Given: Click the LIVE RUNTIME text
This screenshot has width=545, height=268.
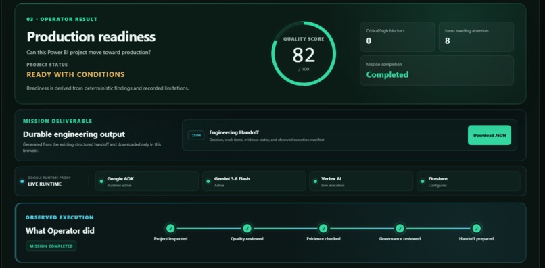Looking at the screenshot, I should 45,184.
